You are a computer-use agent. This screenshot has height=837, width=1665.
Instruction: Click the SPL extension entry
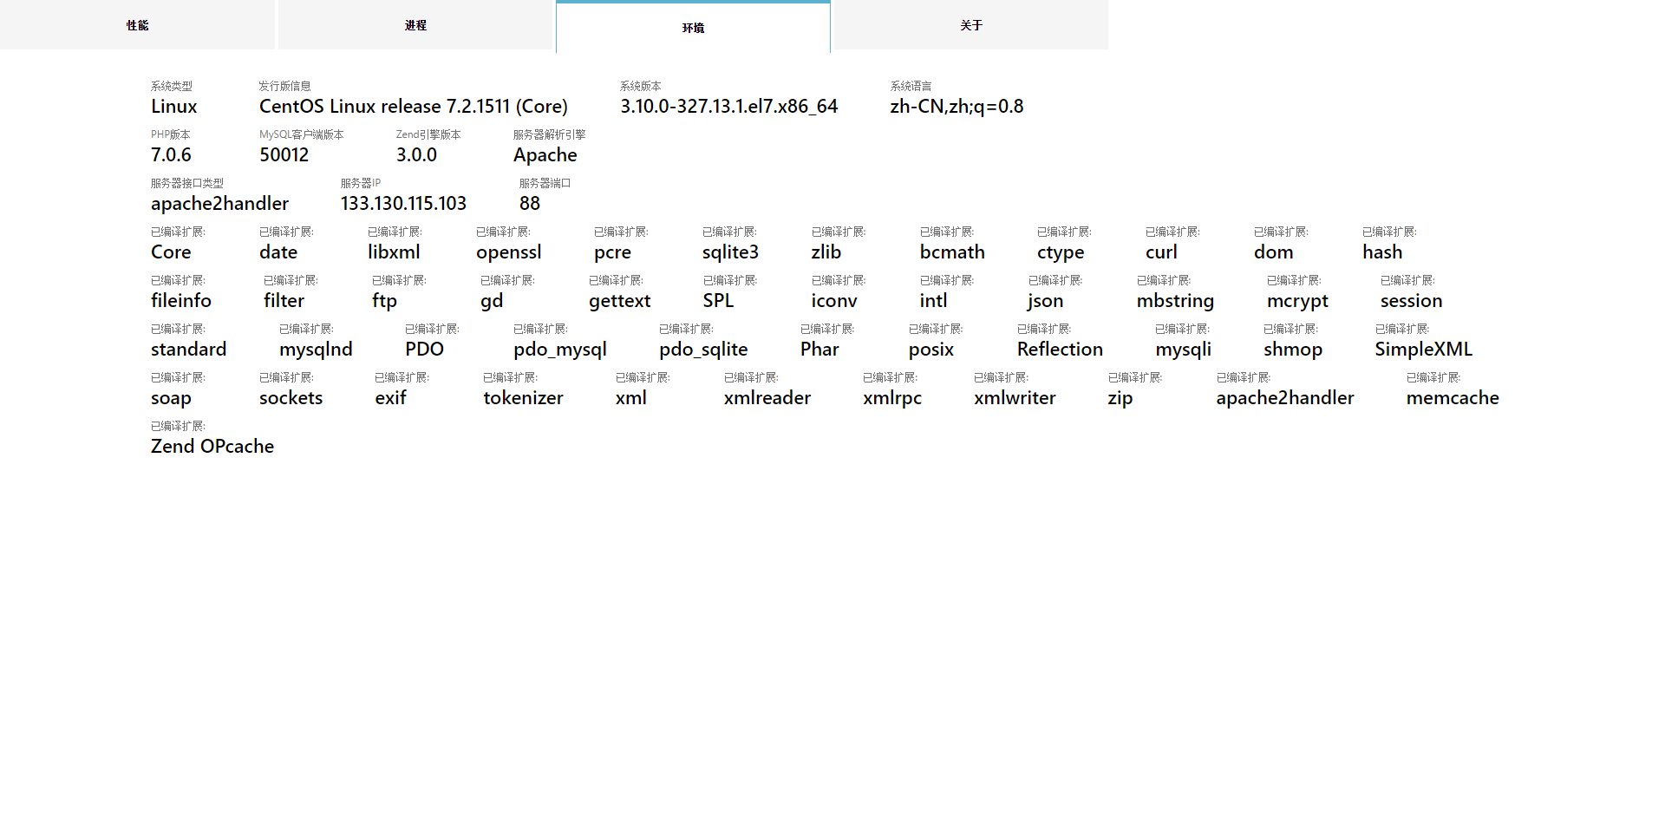(718, 301)
